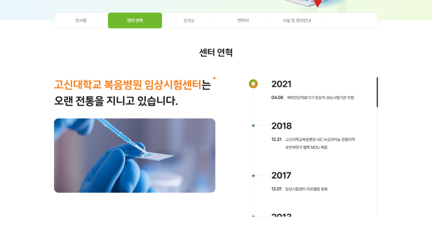This screenshot has width=432, height=242.
Task: Click the 센터 연혁 page title
Action: pyautogui.click(x=216, y=52)
